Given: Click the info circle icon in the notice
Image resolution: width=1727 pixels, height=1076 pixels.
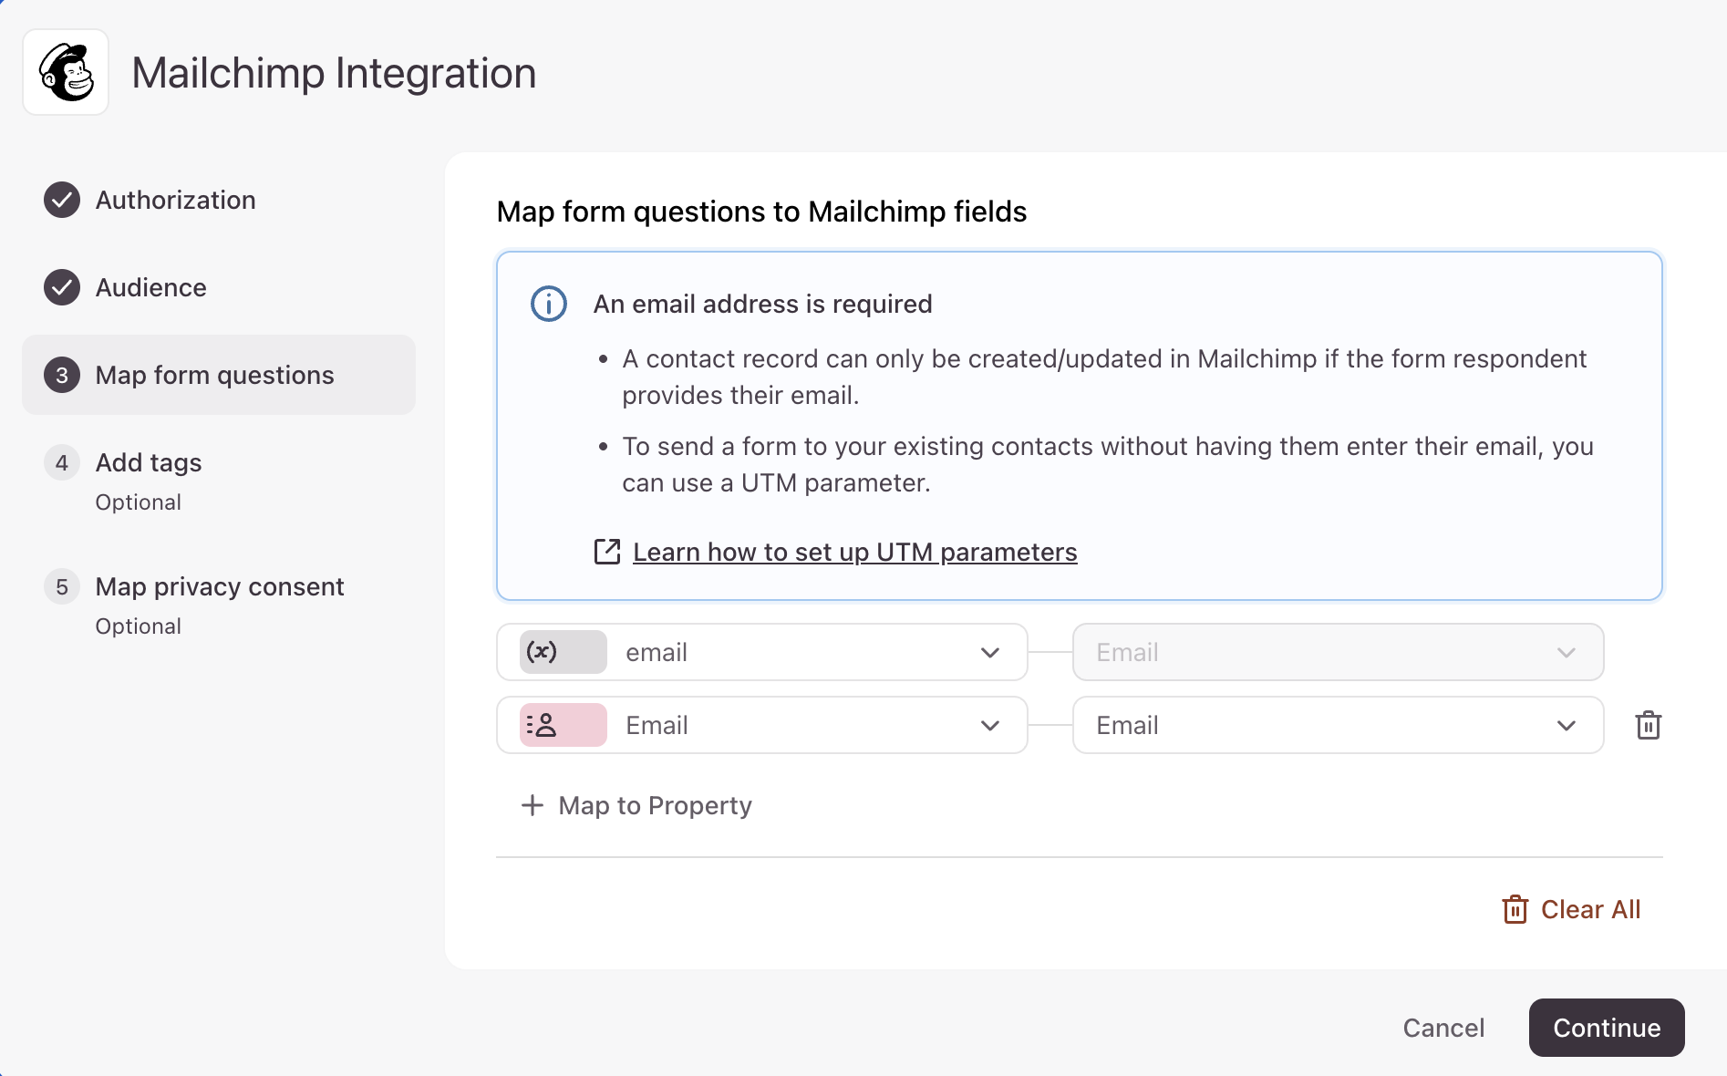Looking at the screenshot, I should coord(549,304).
